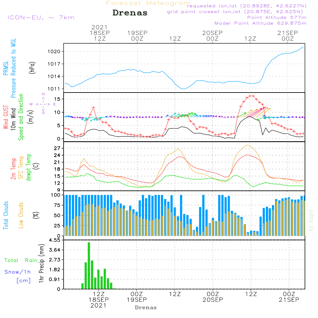
Task: Click 'Model Point Altitude 629.875m' text
Action: (x=260, y=23)
